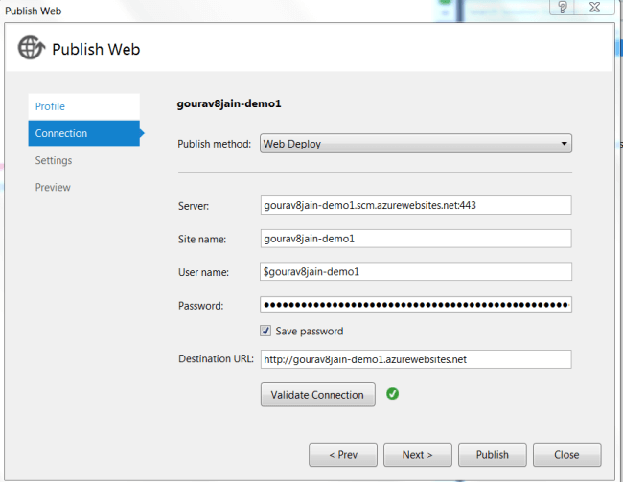Go to the Preview tab

click(53, 187)
